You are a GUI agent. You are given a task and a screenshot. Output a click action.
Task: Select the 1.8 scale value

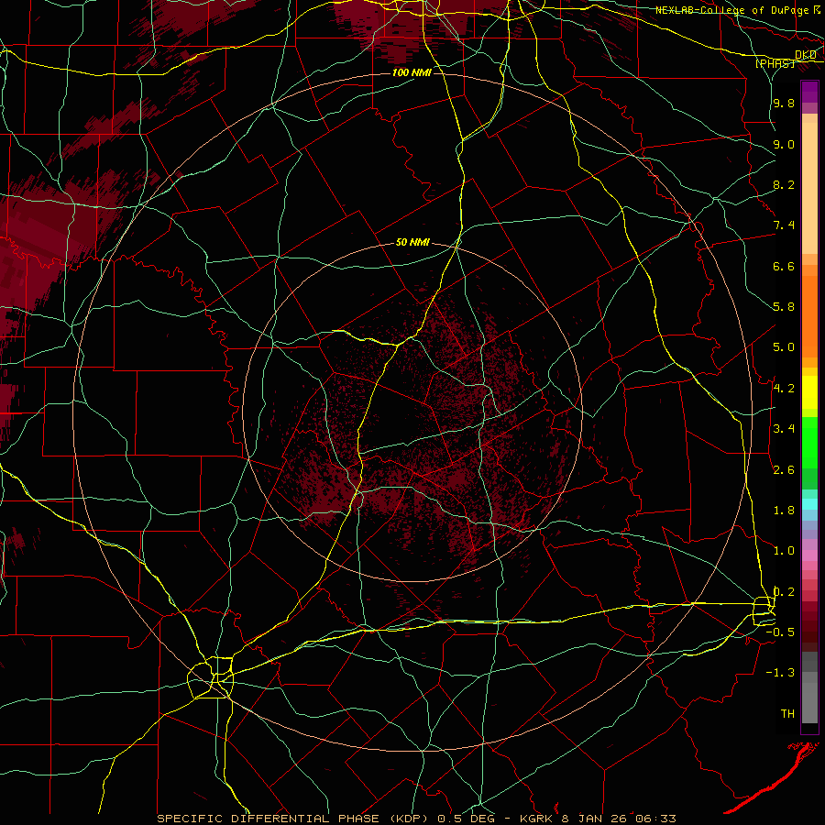pyautogui.click(x=784, y=510)
